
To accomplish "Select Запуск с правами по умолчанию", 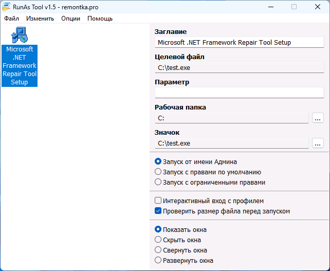I will tap(158, 172).
